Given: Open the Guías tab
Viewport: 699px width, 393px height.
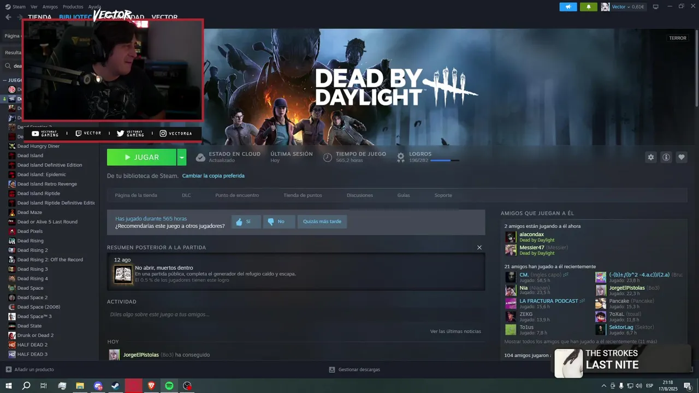Looking at the screenshot, I should [x=404, y=195].
